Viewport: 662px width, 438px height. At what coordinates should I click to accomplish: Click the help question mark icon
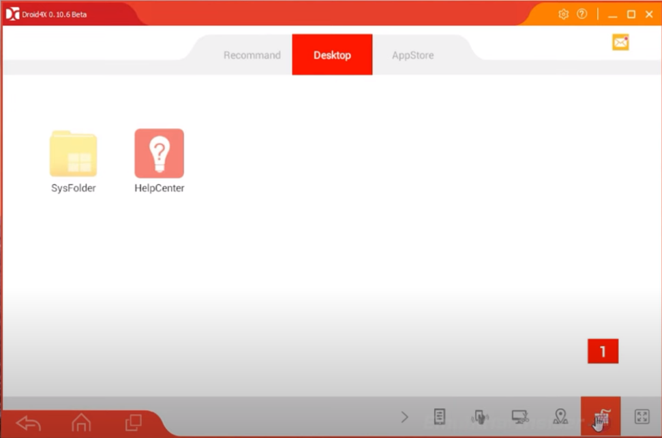[x=582, y=14]
